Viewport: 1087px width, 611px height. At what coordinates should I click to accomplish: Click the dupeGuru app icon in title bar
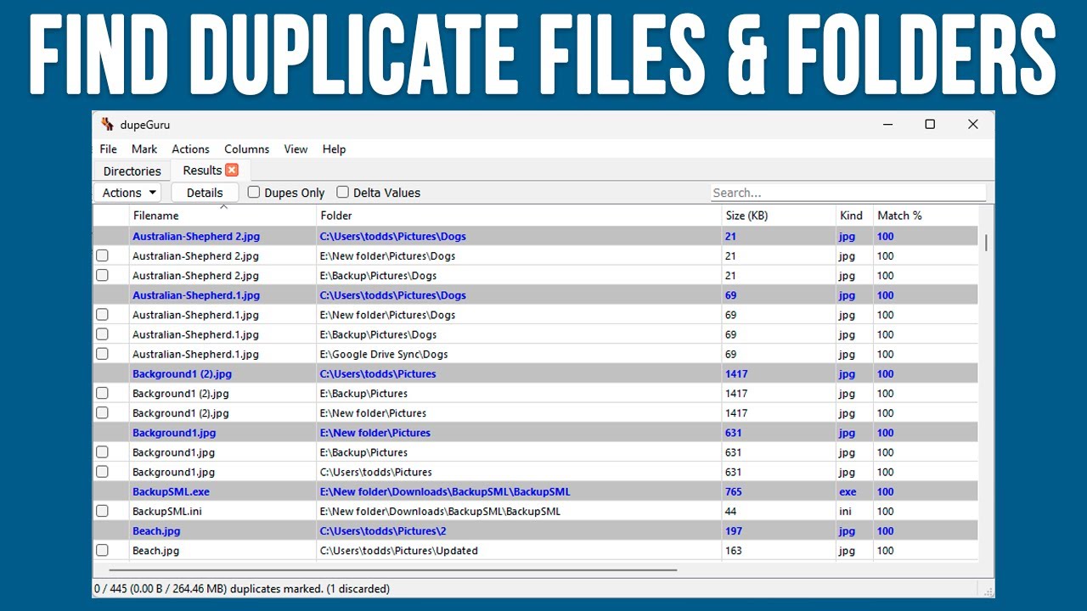click(x=107, y=125)
